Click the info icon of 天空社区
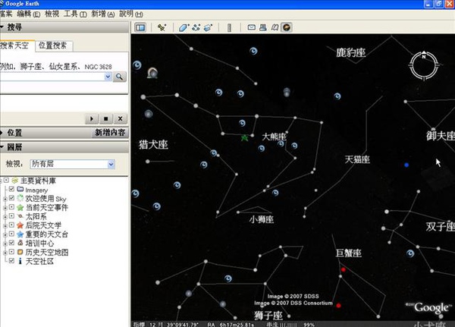455x327 pixels. 20,261
